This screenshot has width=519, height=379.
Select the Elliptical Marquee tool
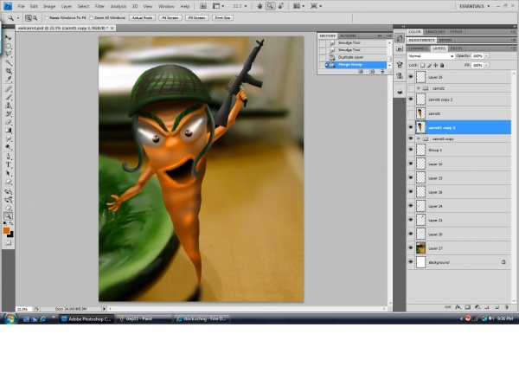pyautogui.click(x=9, y=46)
